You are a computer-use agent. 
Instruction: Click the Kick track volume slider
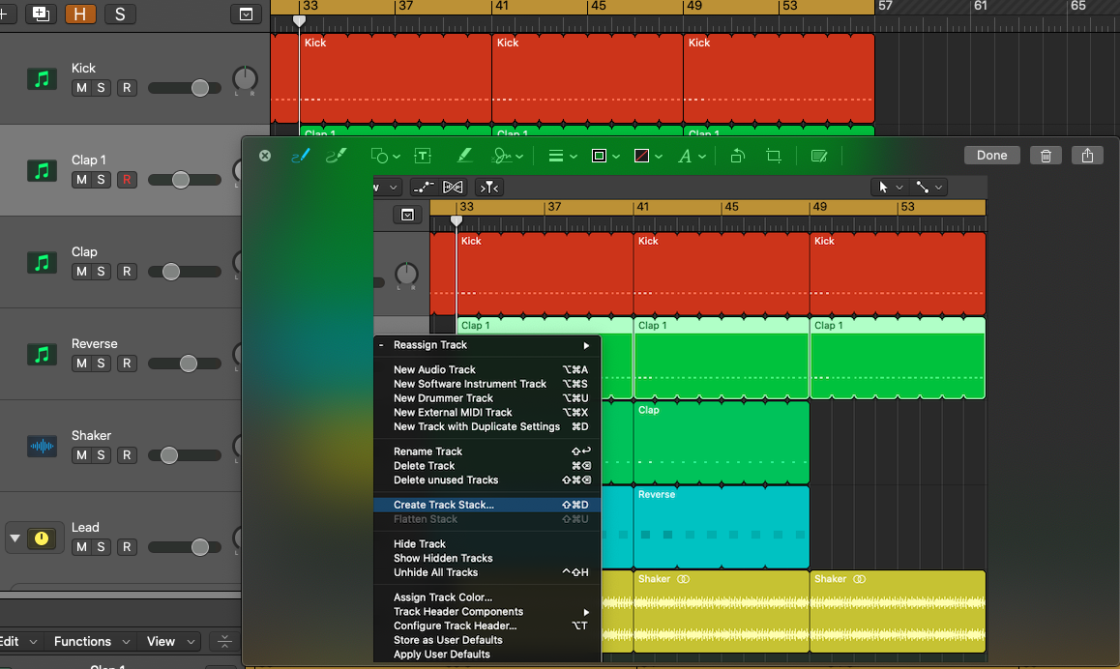185,88
